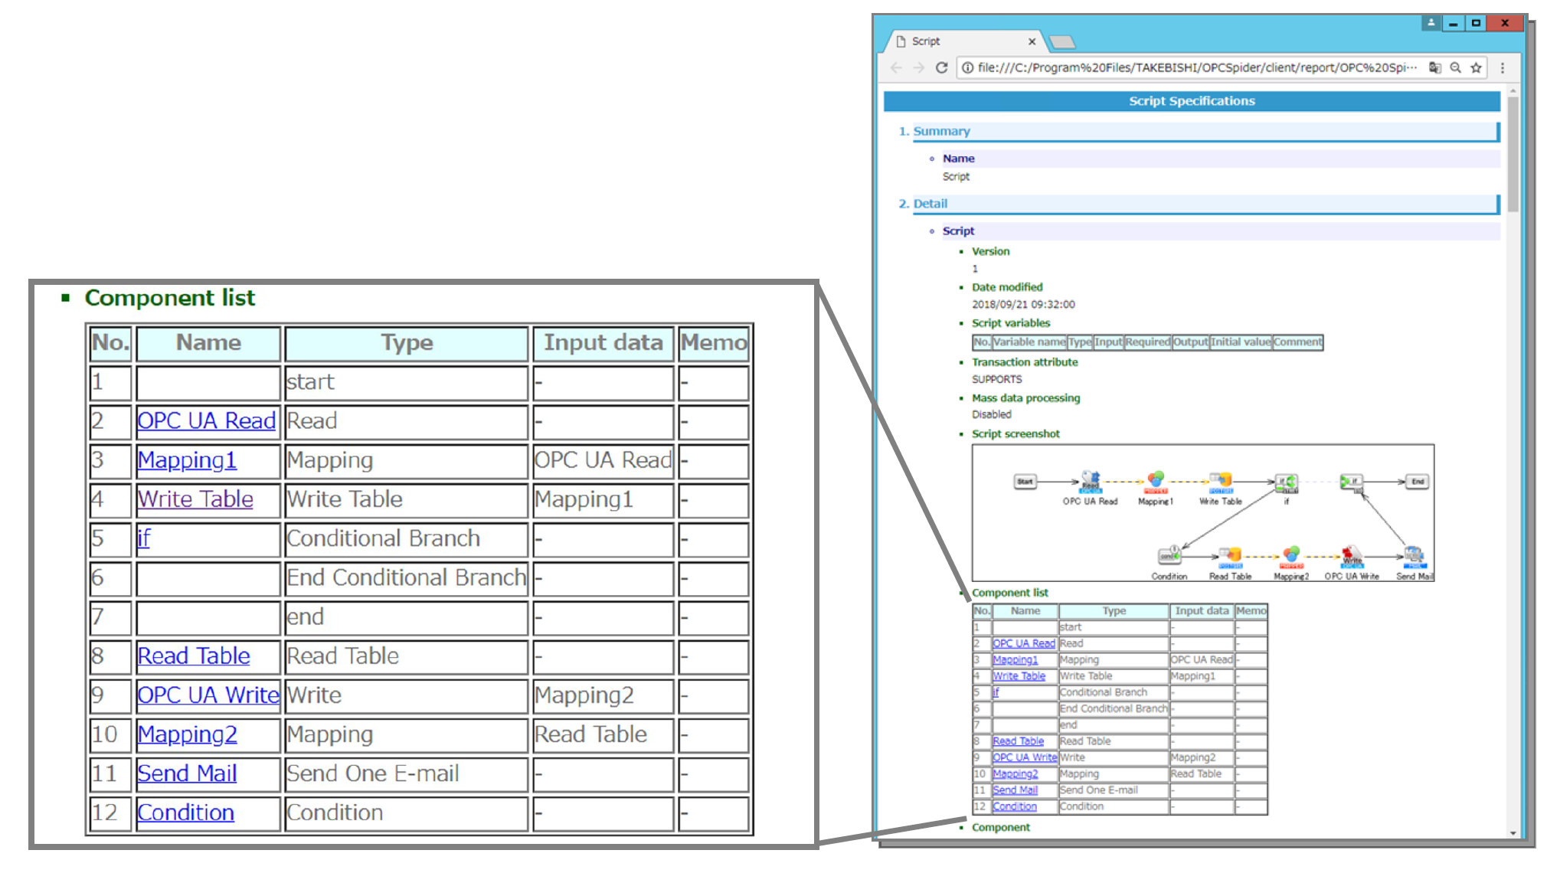
Task: View site information icon beside URL
Action: click(x=968, y=67)
